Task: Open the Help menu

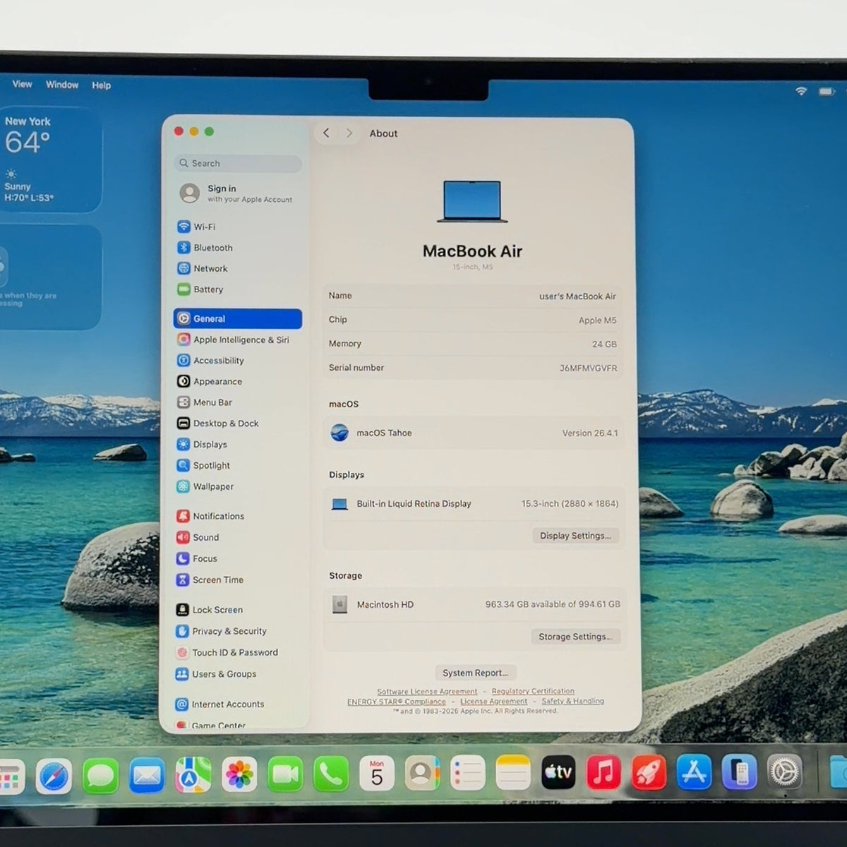Action: (x=101, y=85)
